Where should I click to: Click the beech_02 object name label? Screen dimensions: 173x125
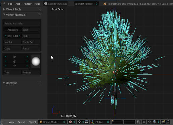tap(69, 116)
